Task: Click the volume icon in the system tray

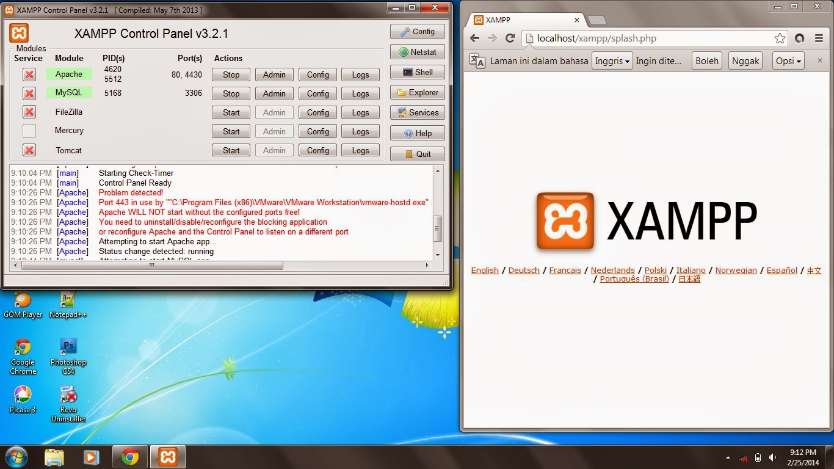Action: (772, 457)
